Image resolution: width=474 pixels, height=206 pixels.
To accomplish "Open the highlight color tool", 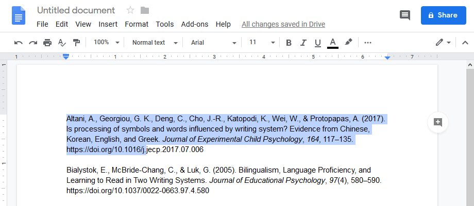I will (x=349, y=42).
